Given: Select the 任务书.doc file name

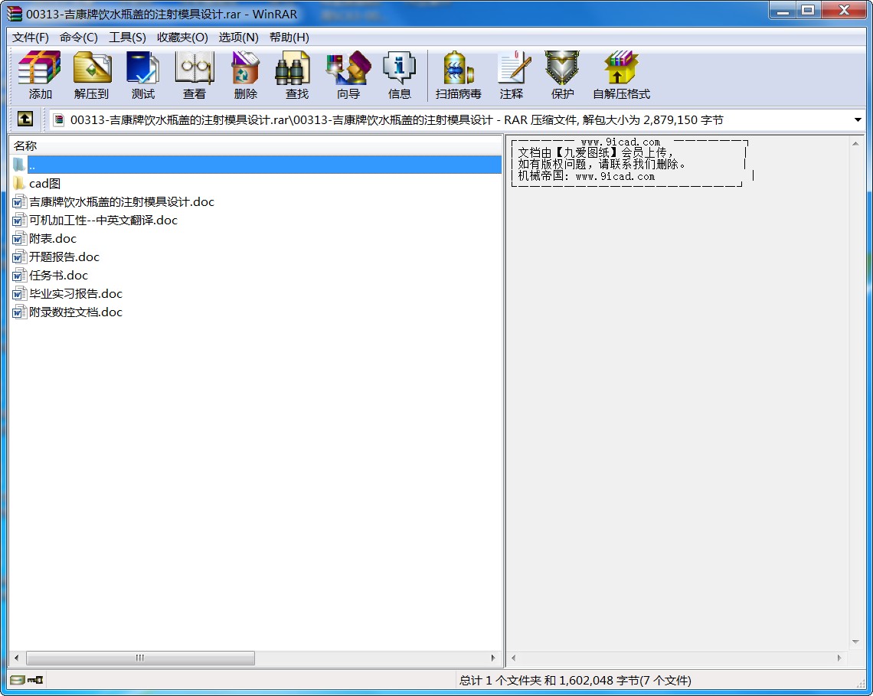Looking at the screenshot, I should coord(58,275).
